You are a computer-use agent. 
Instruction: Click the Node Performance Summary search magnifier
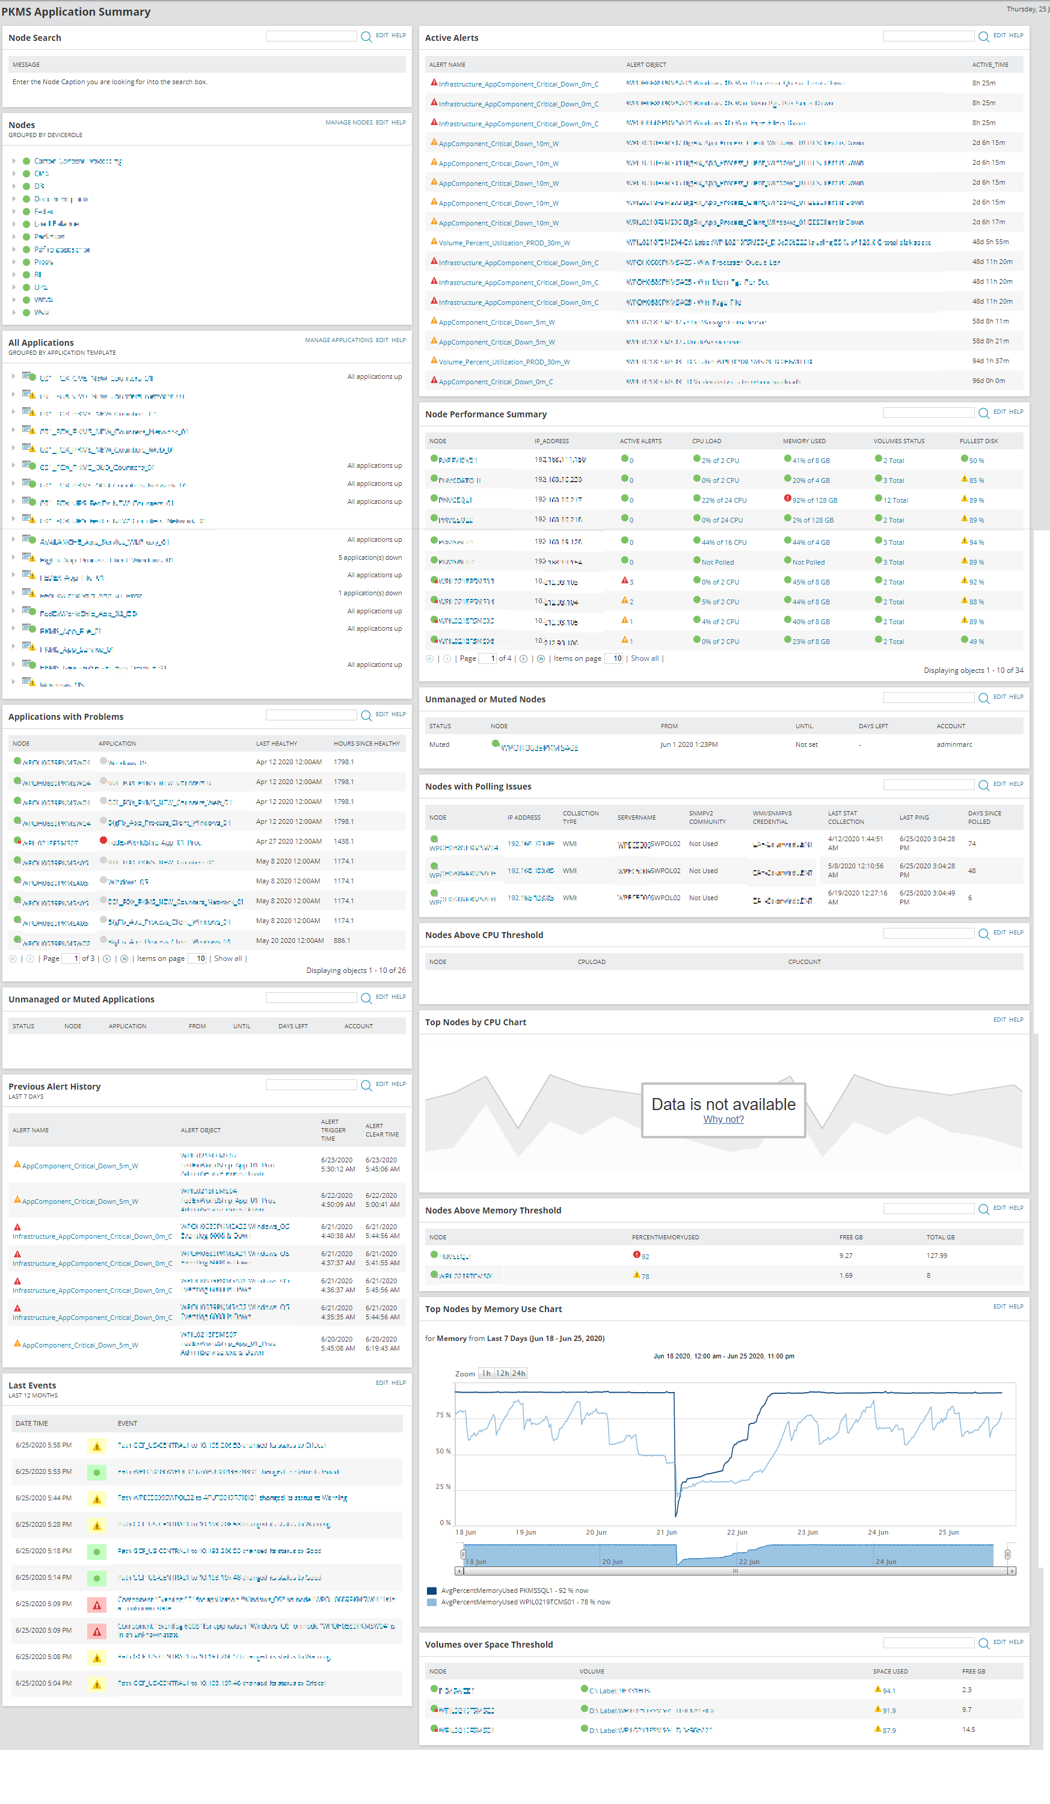coord(983,413)
